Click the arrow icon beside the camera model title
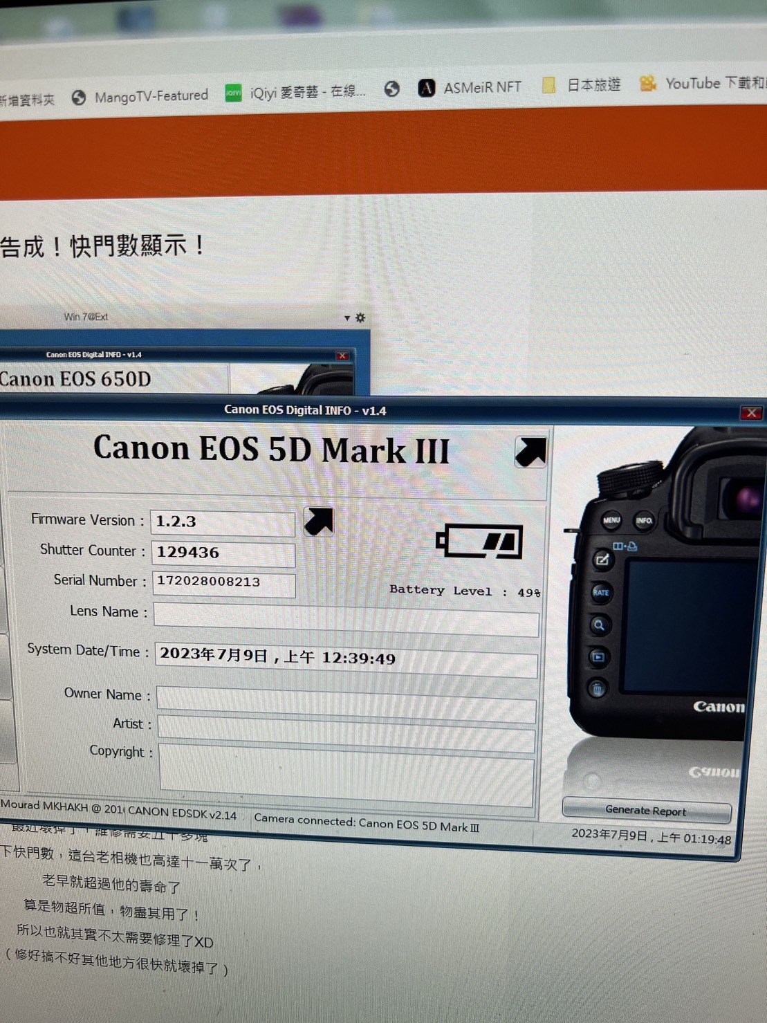 point(530,452)
